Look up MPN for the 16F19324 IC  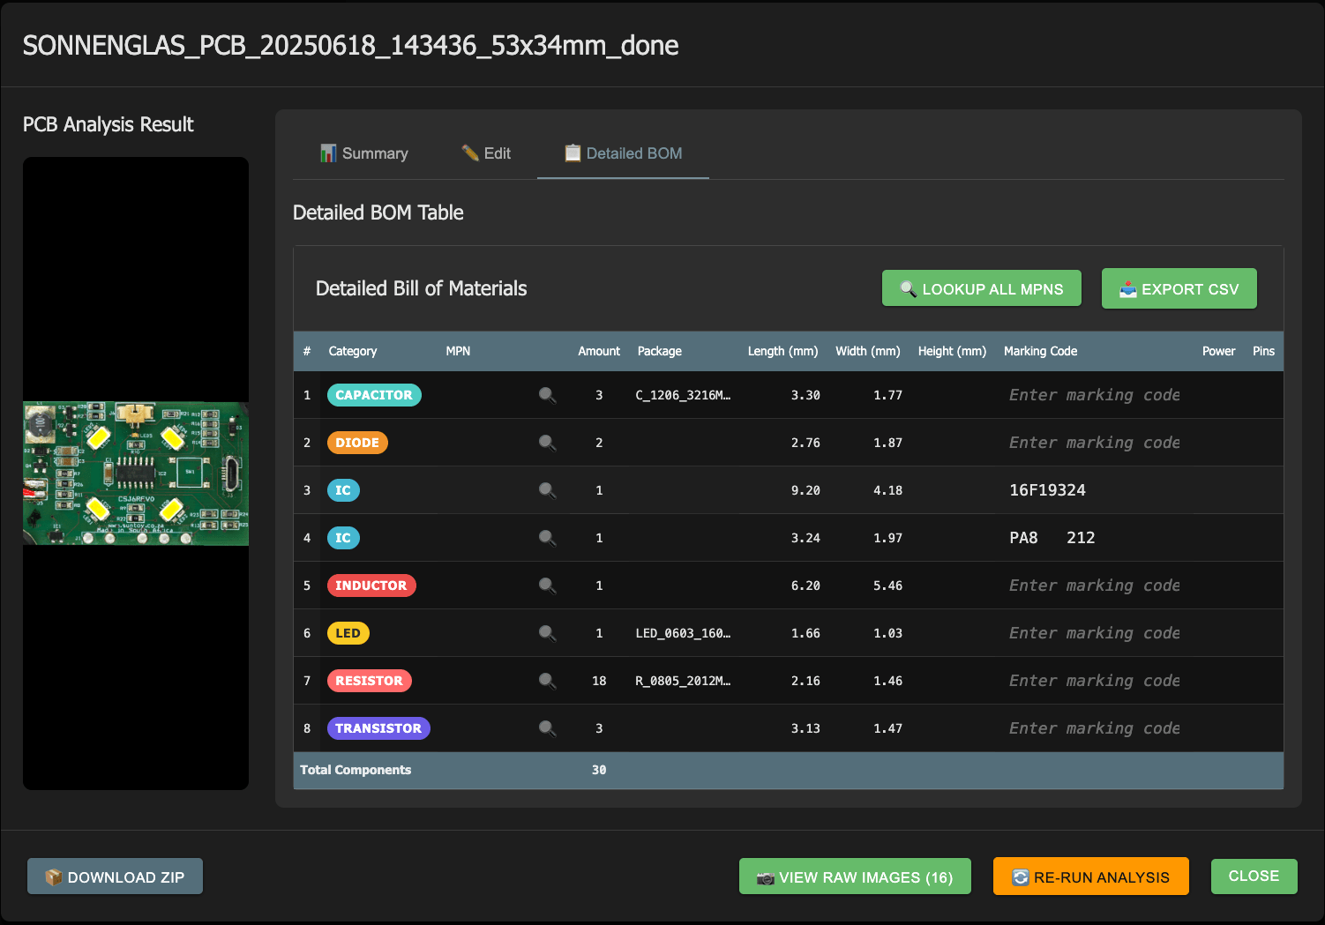pyautogui.click(x=547, y=490)
